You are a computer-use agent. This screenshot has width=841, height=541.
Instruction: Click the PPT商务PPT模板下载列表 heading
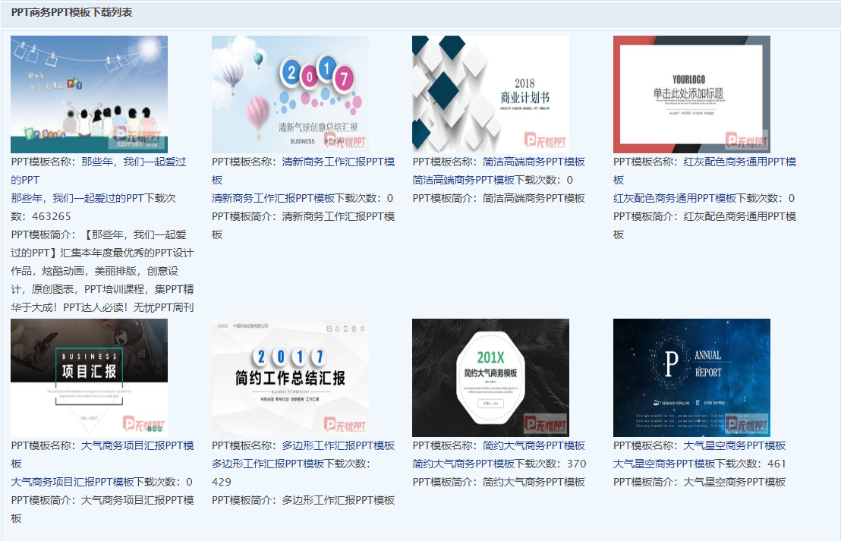[72, 12]
